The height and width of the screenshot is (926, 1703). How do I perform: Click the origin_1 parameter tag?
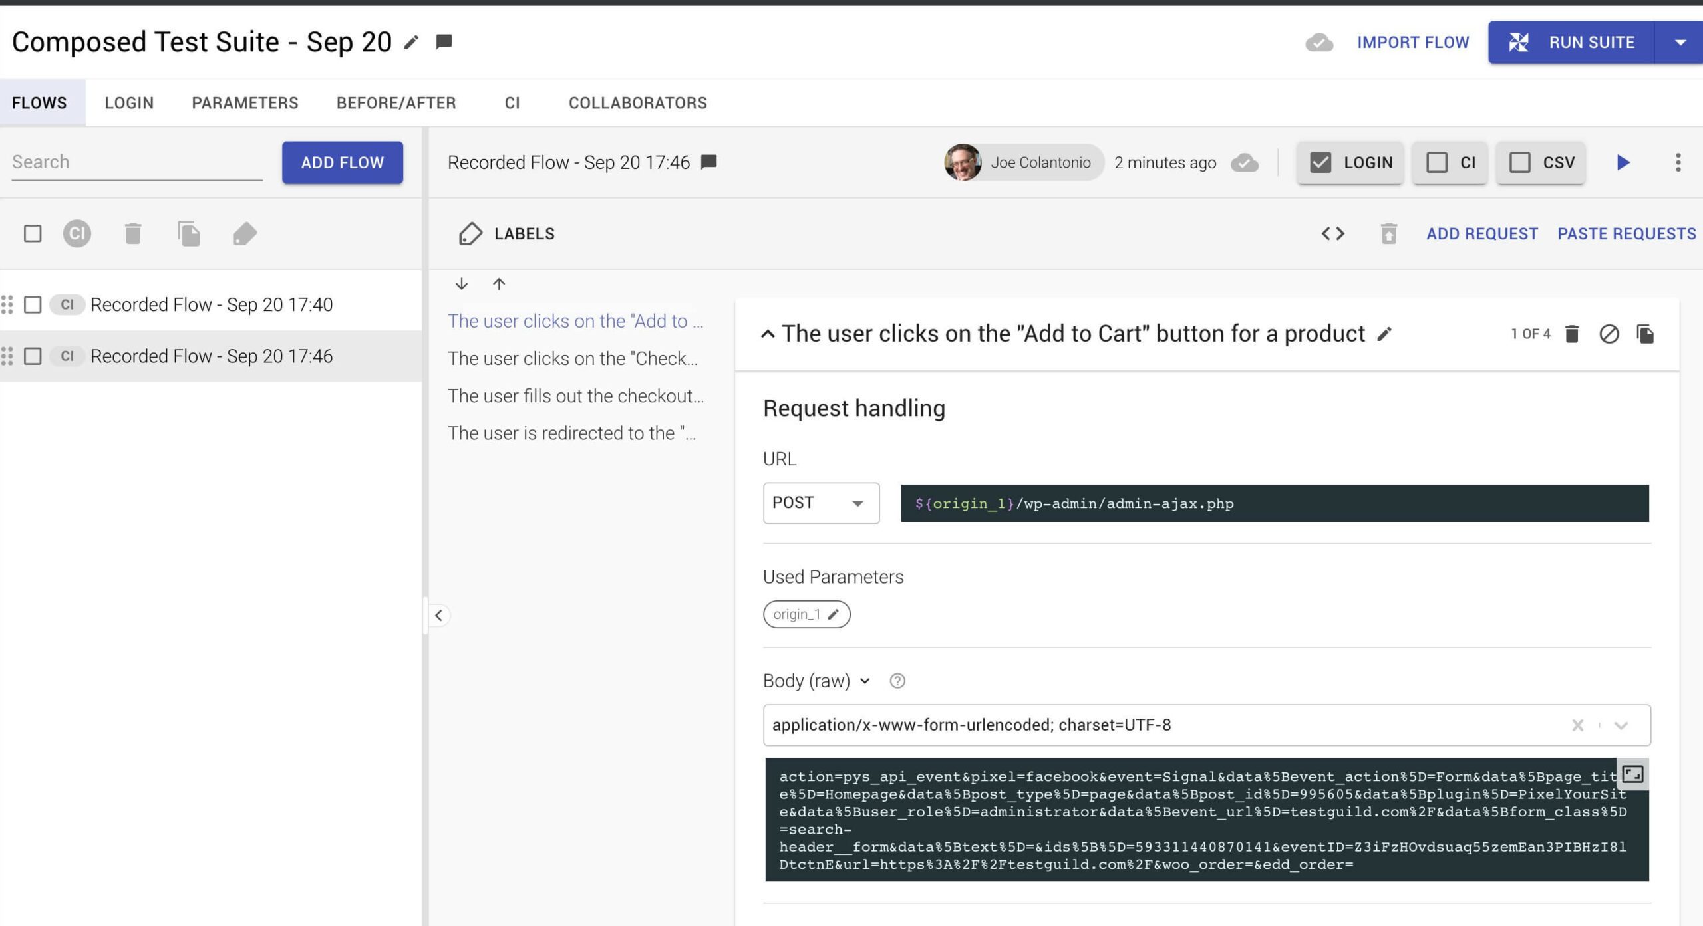(x=806, y=614)
